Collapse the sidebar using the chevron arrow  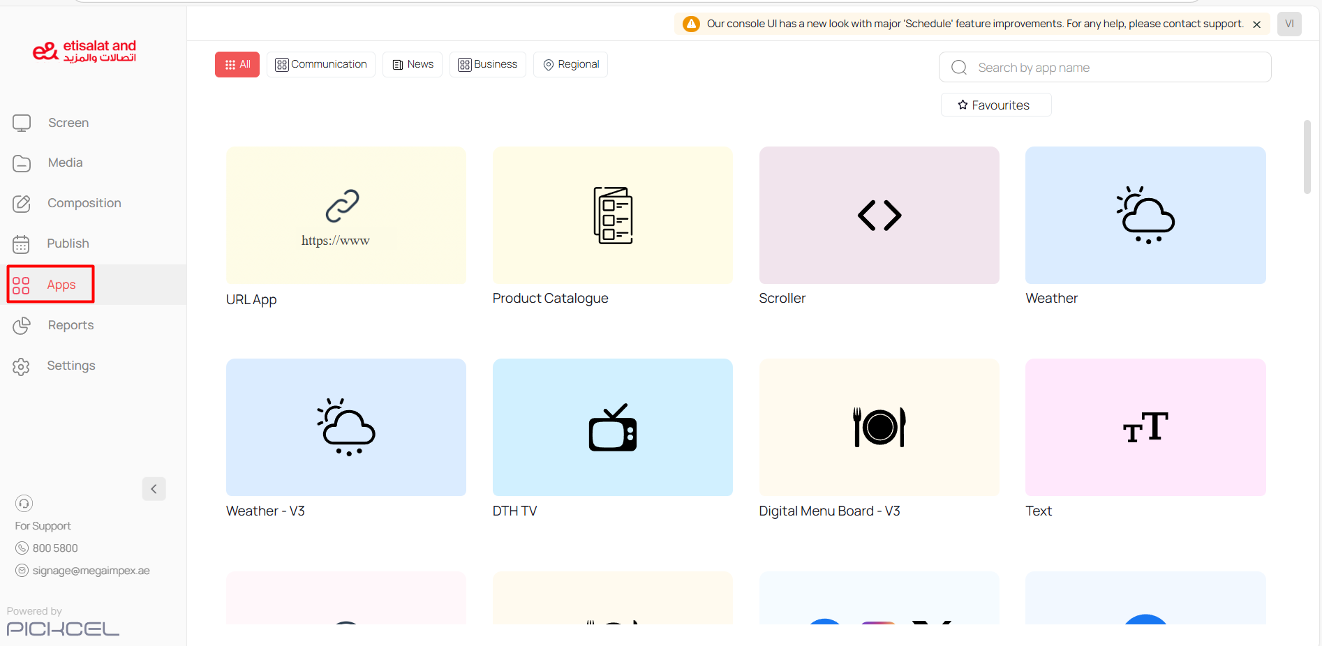pos(154,489)
